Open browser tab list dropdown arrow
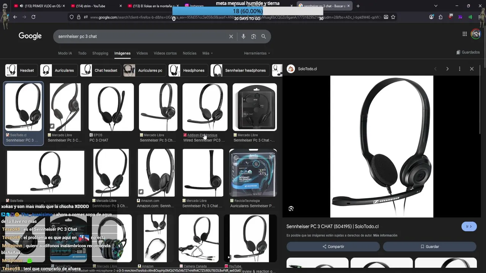 436,6
